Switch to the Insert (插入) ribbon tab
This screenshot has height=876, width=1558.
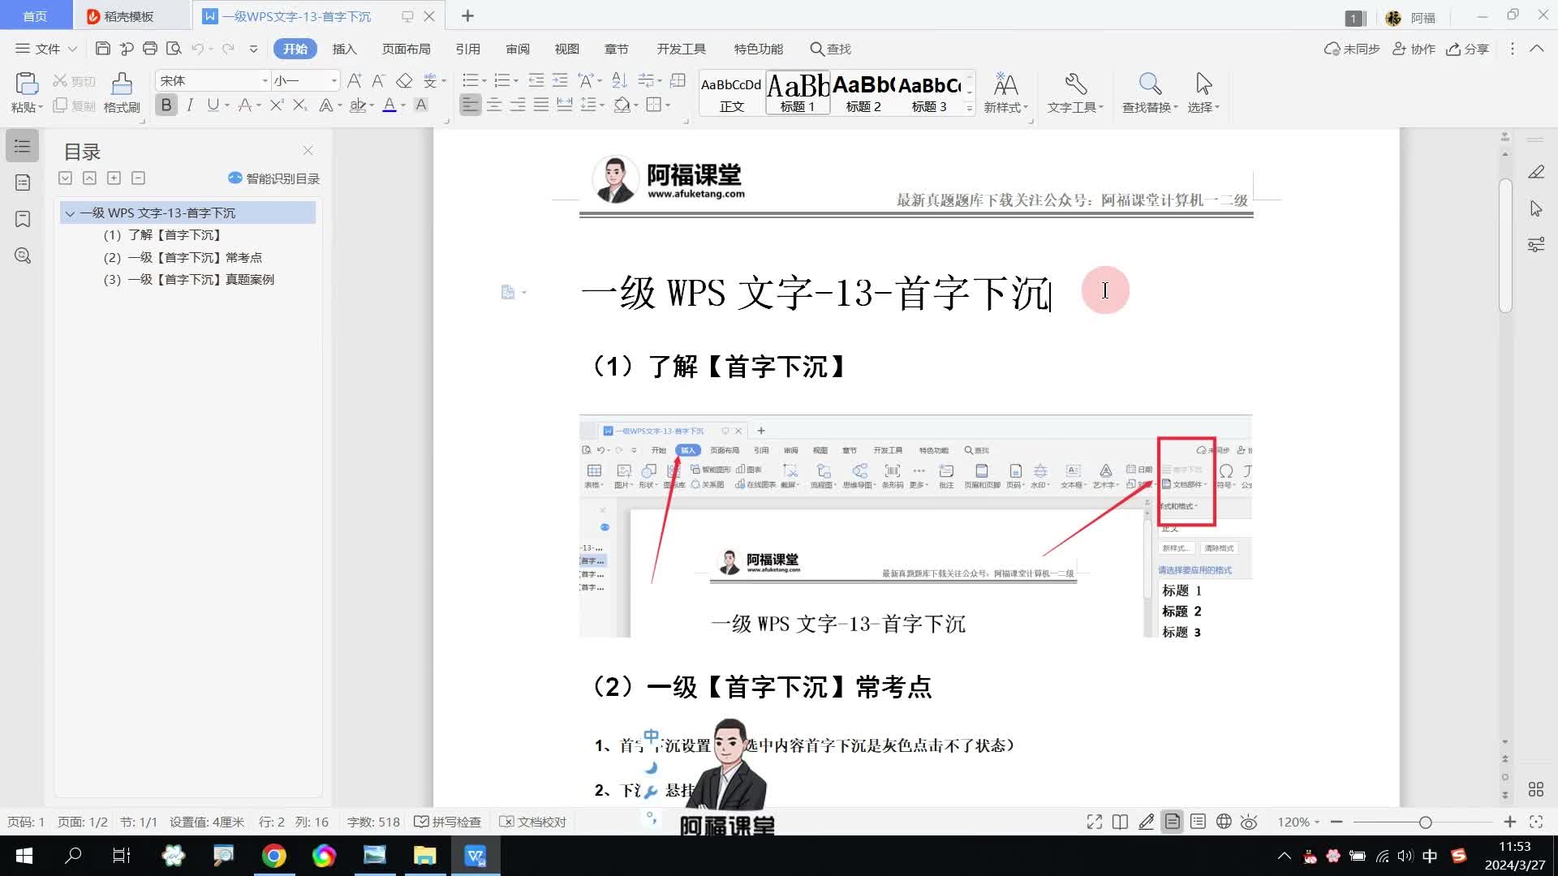click(x=344, y=49)
